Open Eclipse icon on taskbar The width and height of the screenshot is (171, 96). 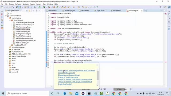(x=83, y=93)
